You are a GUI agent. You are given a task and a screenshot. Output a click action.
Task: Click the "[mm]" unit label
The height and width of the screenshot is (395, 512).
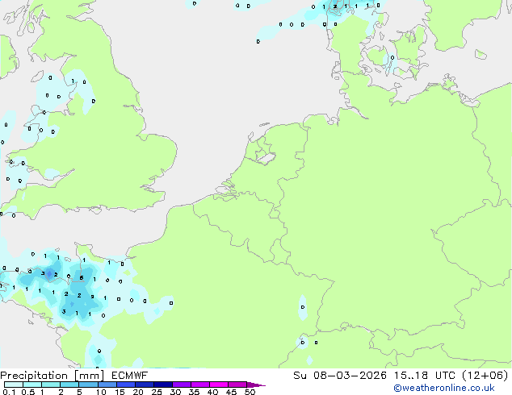coord(89,376)
